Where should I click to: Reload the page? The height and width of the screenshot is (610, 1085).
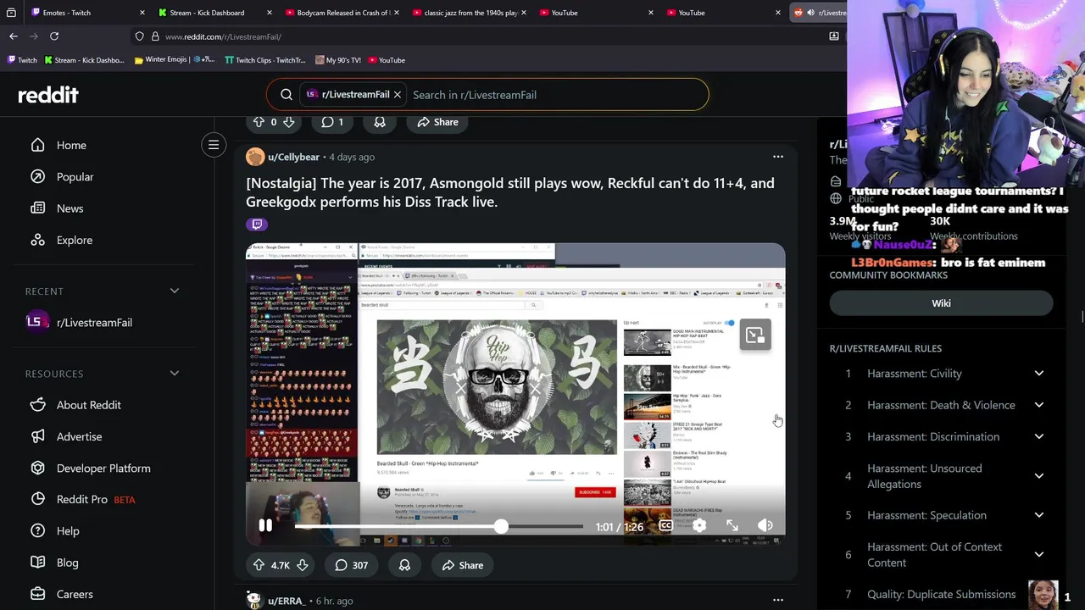pos(54,36)
